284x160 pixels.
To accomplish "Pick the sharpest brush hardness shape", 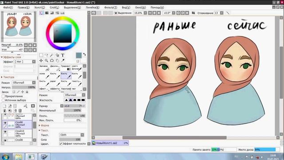I will pos(66,100).
